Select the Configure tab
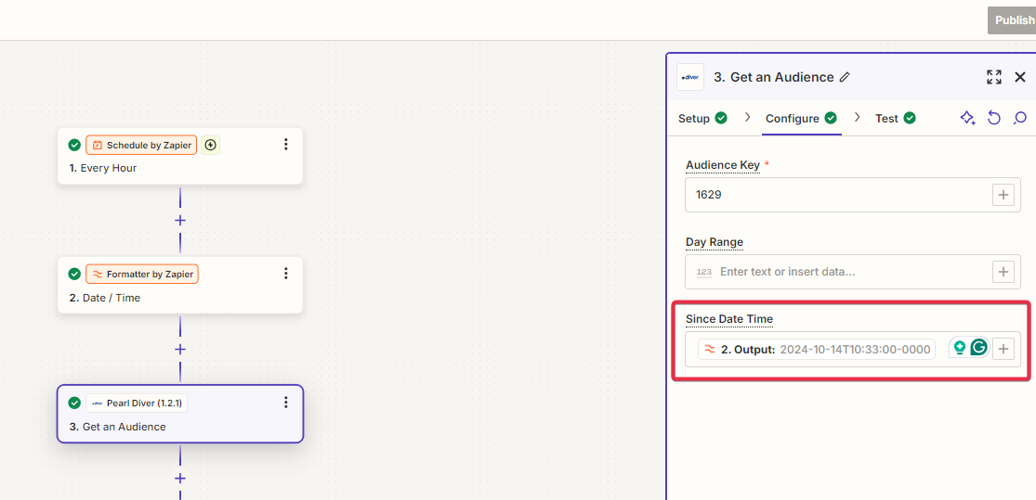 click(x=793, y=119)
